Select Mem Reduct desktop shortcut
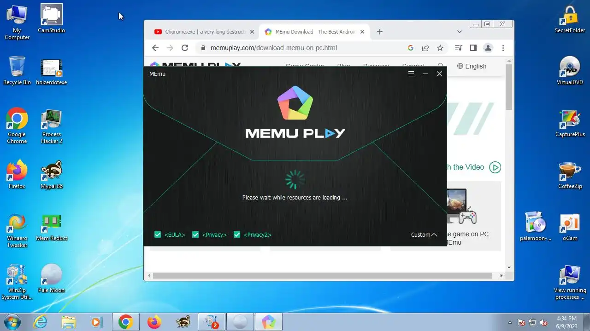The image size is (590, 331). point(52,227)
